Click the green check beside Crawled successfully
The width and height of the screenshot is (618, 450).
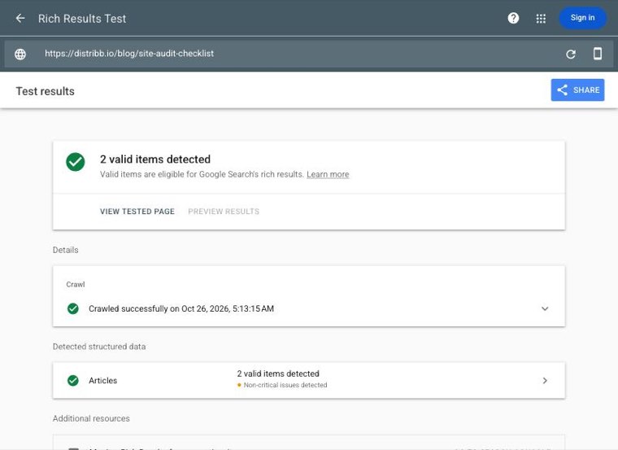(73, 308)
